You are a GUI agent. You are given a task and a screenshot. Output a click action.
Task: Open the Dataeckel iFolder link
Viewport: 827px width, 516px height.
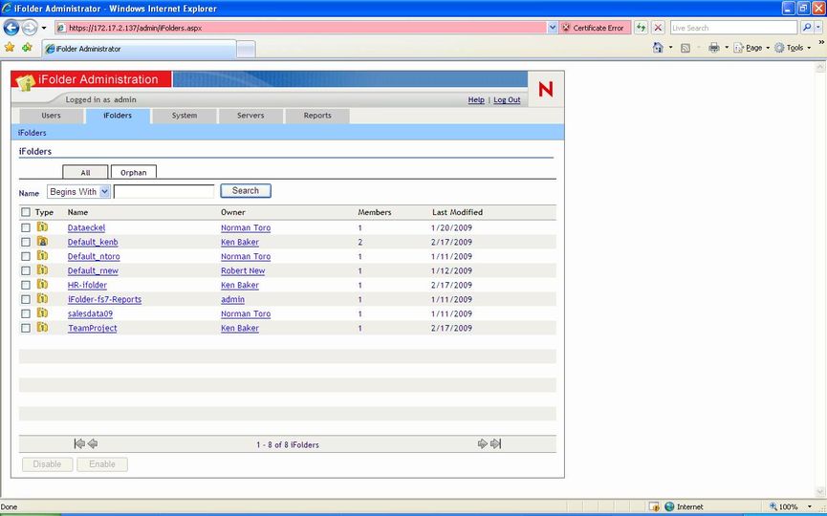[x=86, y=227]
